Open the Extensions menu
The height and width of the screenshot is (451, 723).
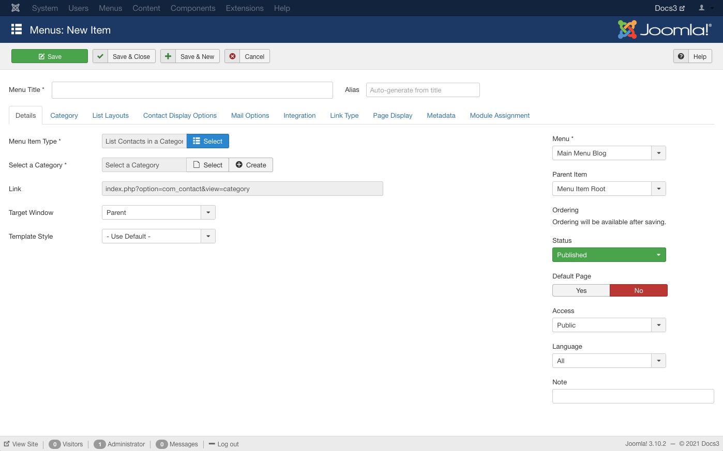(245, 8)
